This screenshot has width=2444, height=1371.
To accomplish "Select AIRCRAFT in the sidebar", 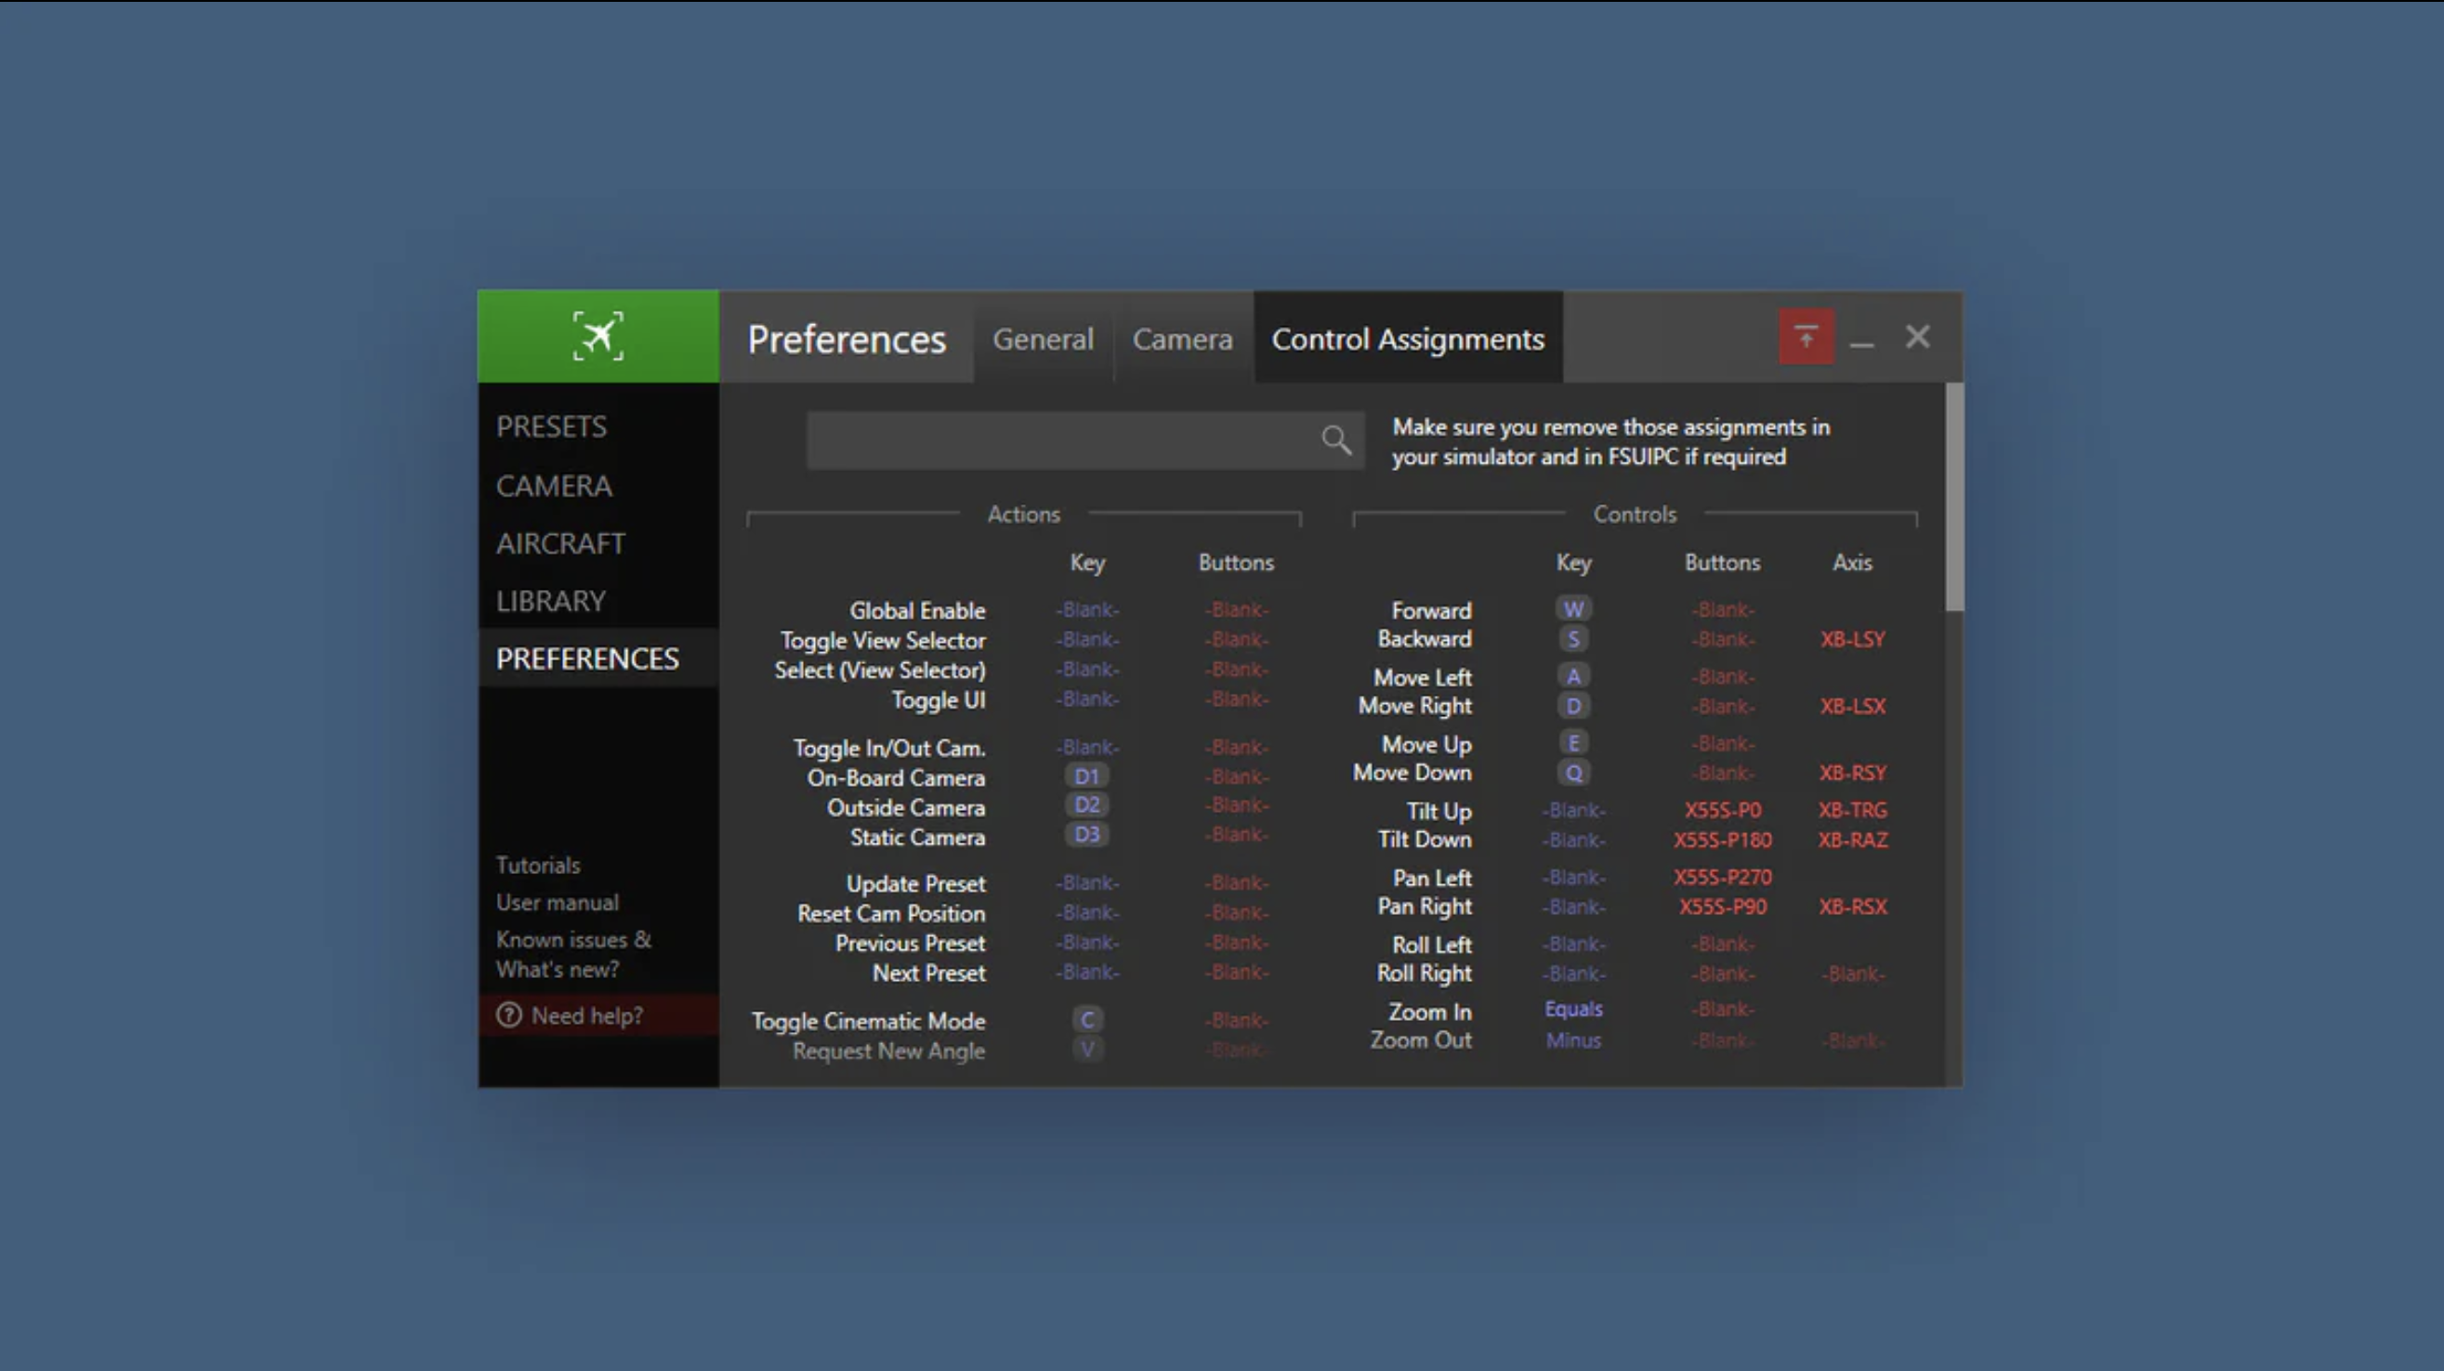I will click(x=558, y=542).
